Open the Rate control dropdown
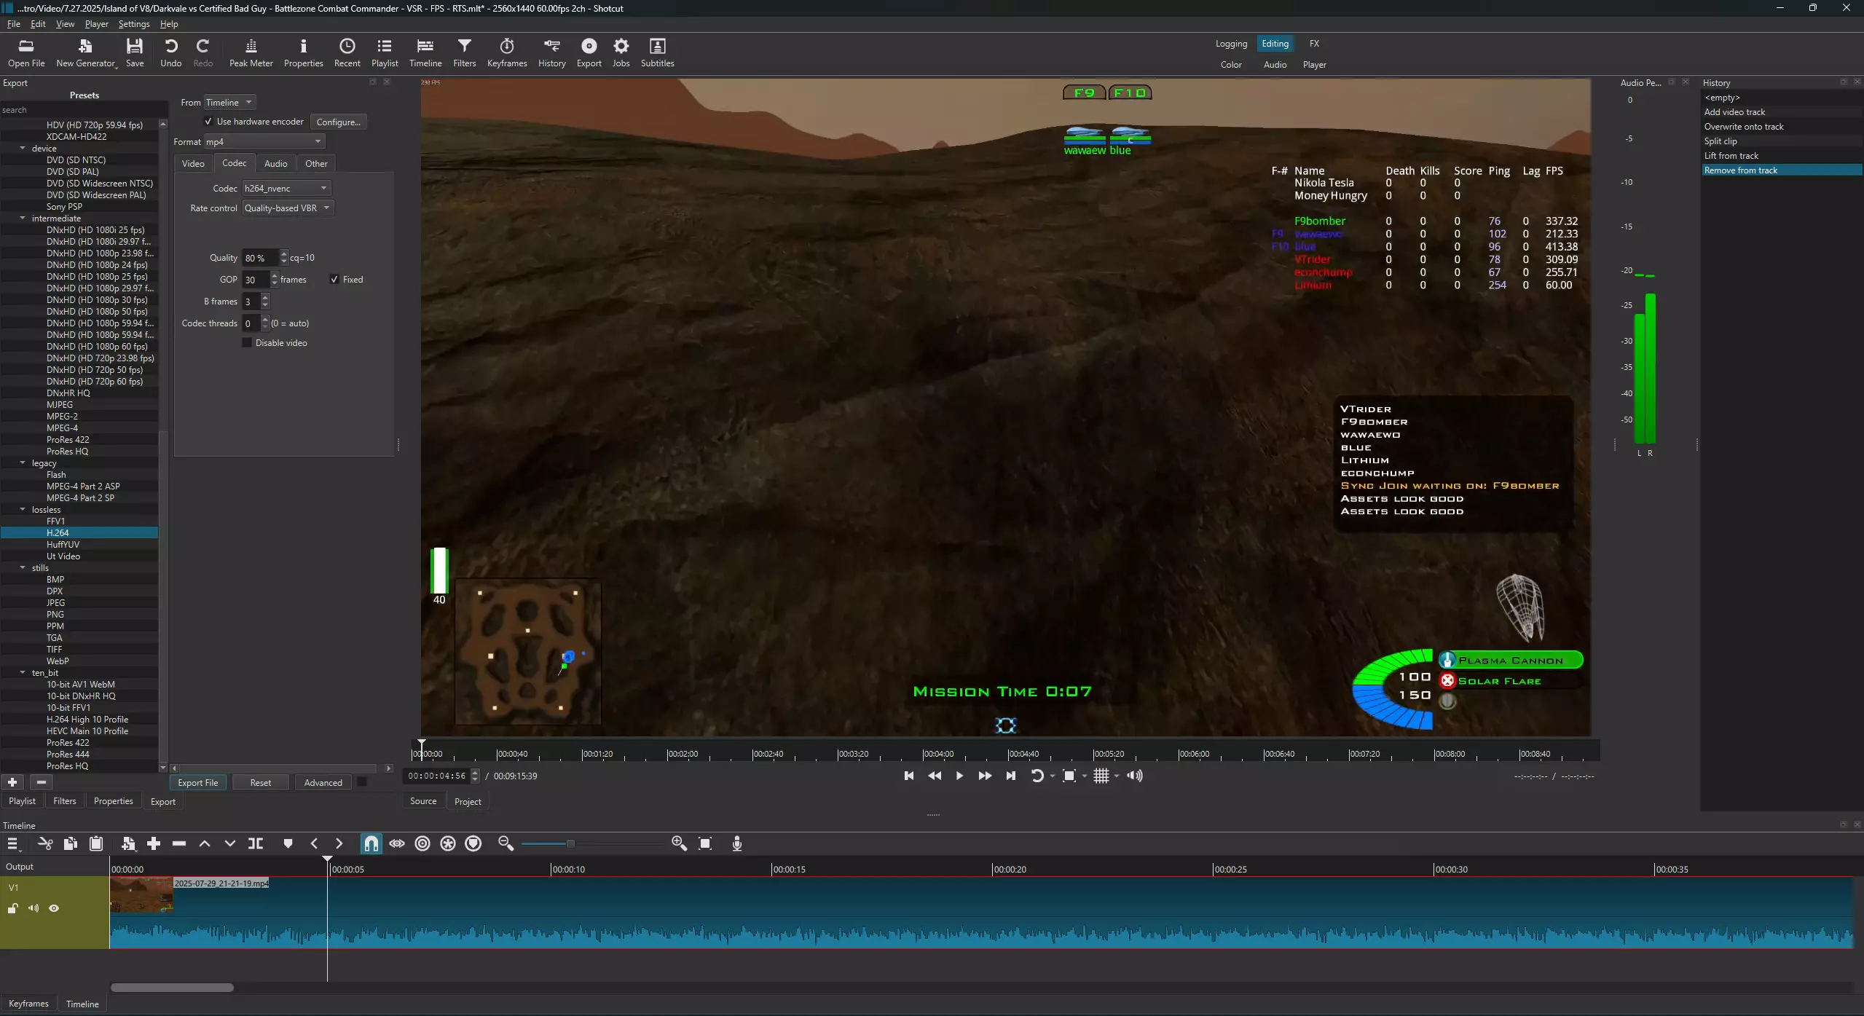The image size is (1864, 1016). (288, 208)
